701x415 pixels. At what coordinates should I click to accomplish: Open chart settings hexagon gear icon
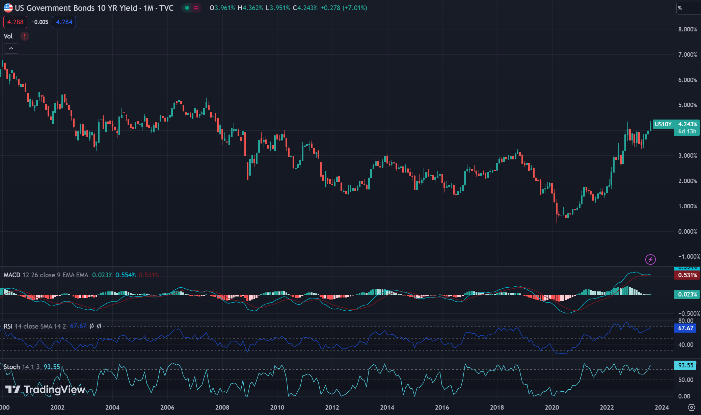click(692, 407)
